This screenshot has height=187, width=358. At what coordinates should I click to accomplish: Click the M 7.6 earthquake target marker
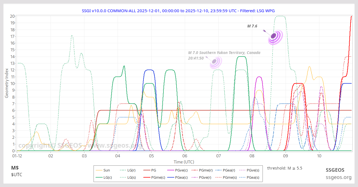[274, 36]
